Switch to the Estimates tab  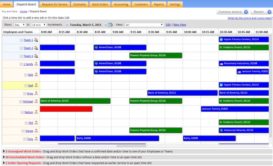80,4
